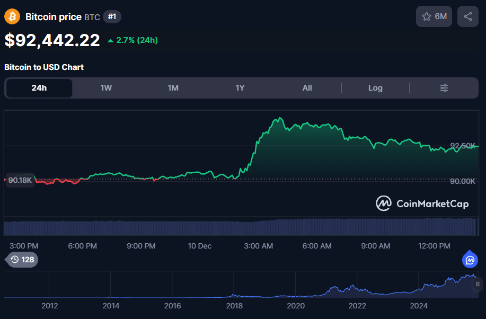Click the BTC ticker symbol

click(x=92, y=17)
